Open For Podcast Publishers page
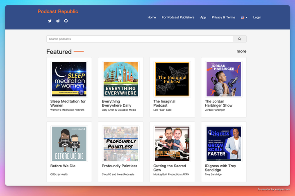The image size is (295, 196). 178,18
